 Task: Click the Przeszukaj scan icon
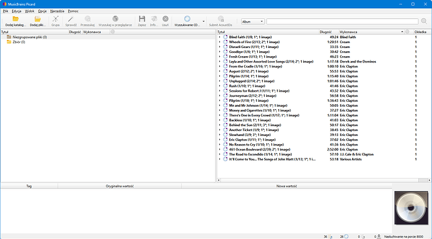click(x=88, y=19)
